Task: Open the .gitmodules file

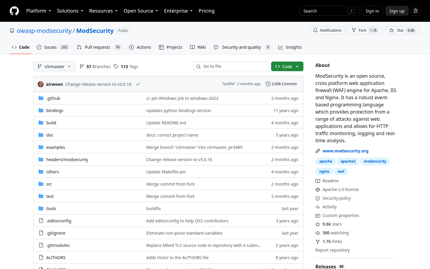Action: pos(58,245)
